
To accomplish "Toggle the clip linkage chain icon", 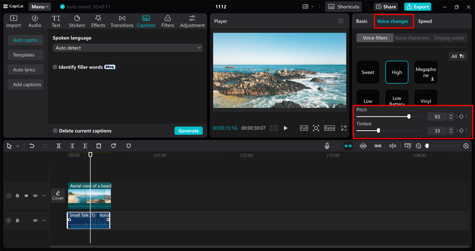I will 378,146.
